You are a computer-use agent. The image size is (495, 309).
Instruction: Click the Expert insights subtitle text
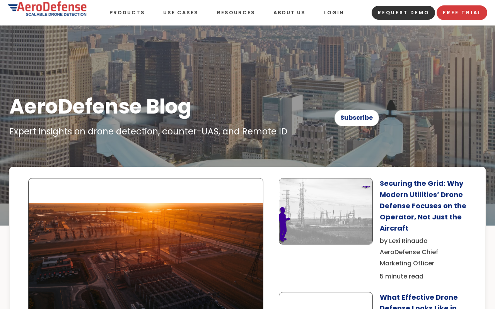(x=148, y=131)
